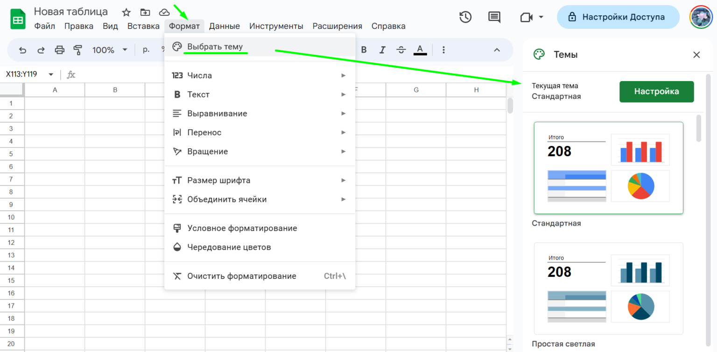Select column A header
This screenshot has height=352, width=717.
coord(55,90)
